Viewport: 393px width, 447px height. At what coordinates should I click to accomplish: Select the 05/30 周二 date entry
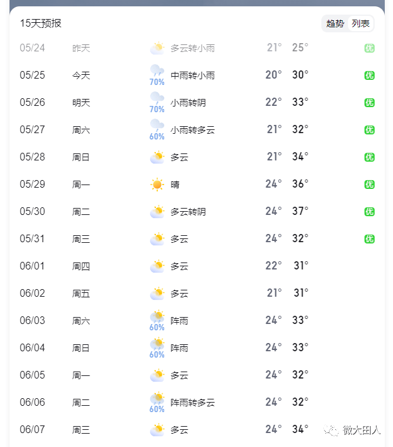[32, 212]
